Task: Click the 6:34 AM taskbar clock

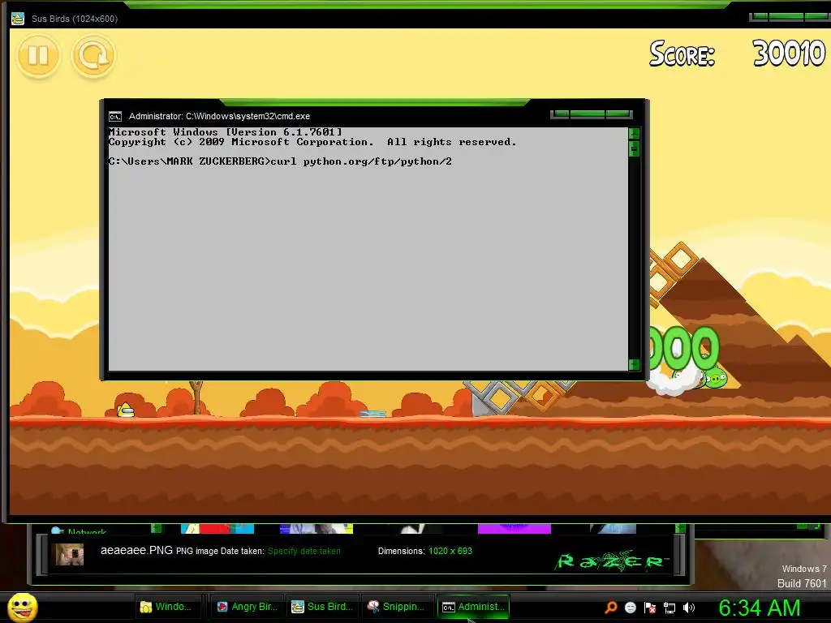Action: tap(759, 608)
